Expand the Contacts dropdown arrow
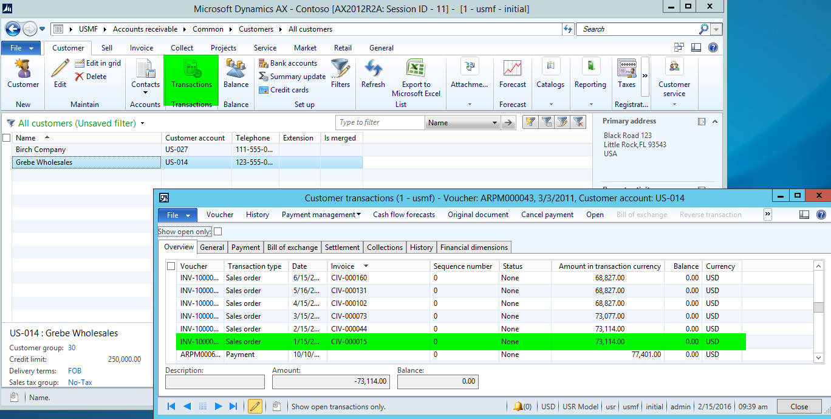Screen dimensions: 831x419 point(146,93)
